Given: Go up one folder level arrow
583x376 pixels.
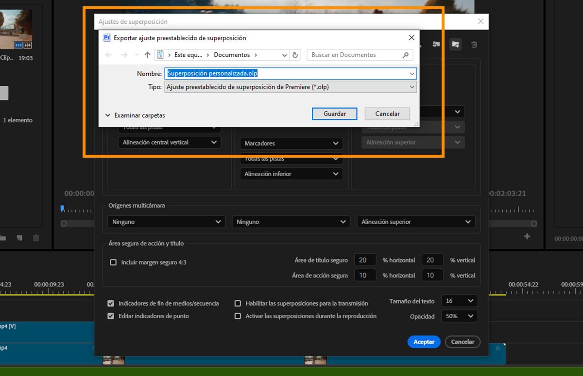Looking at the screenshot, I should coord(148,55).
